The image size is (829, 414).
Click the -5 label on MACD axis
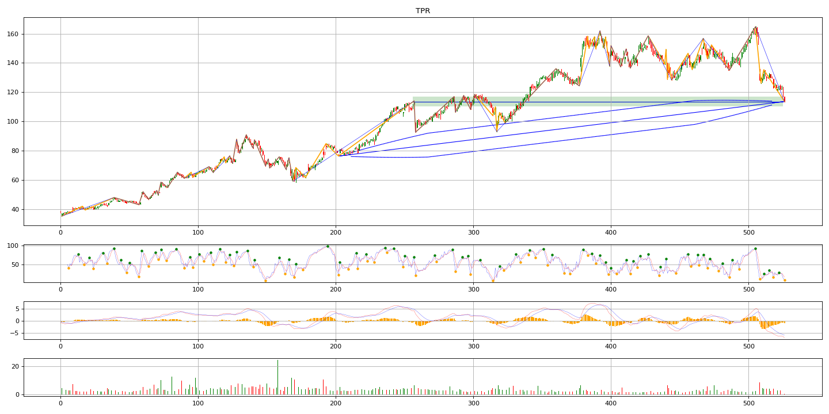click(15, 333)
